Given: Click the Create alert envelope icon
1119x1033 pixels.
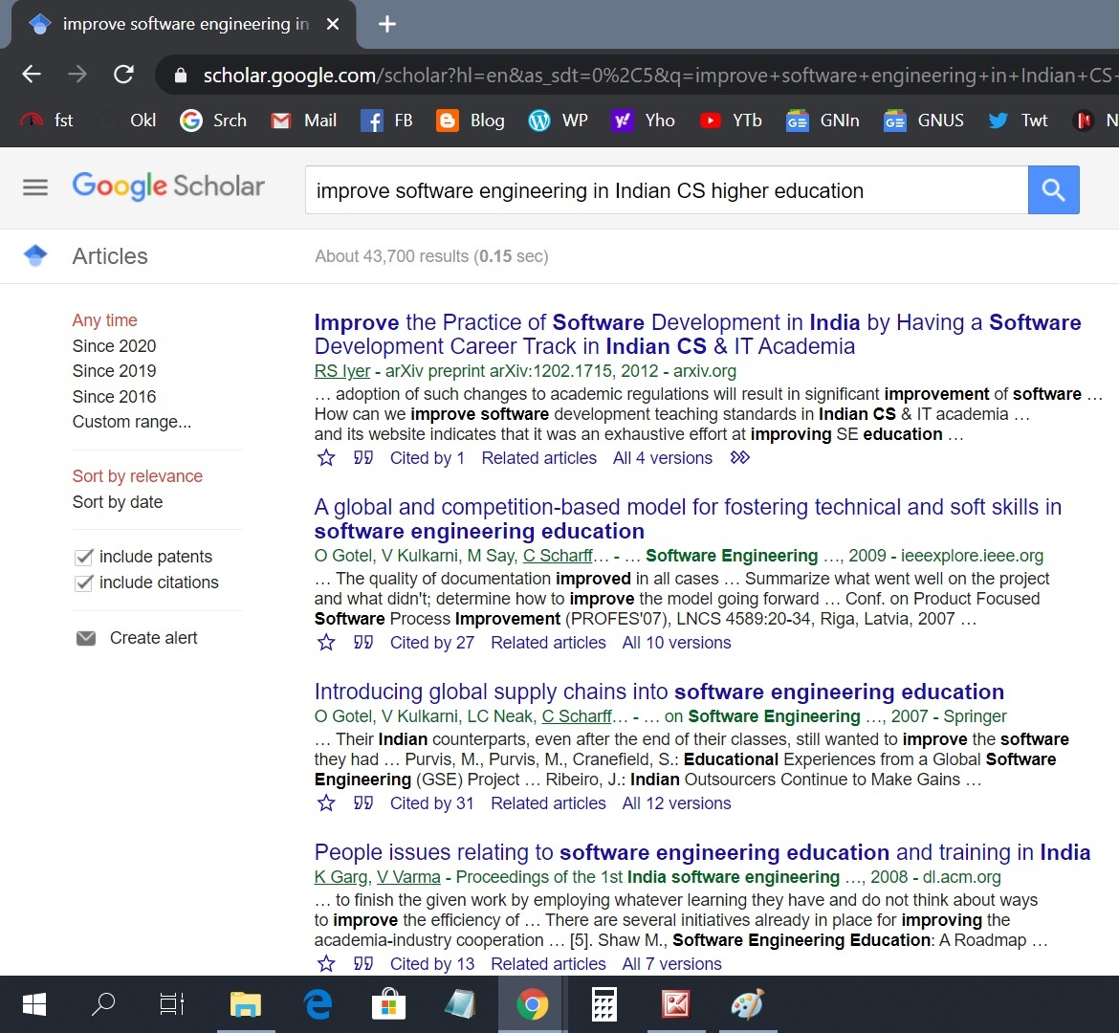Looking at the screenshot, I should click(86, 638).
